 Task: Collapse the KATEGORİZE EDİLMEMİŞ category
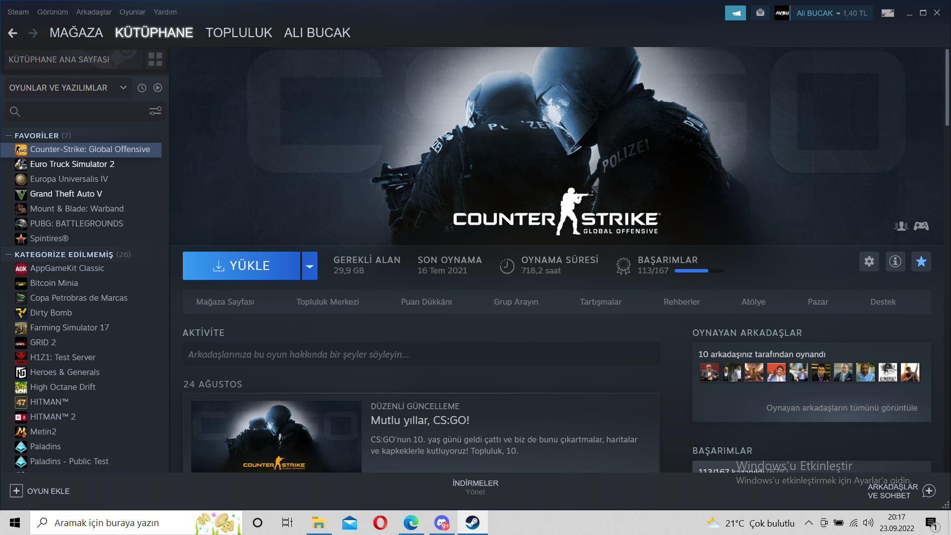pyautogui.click(x=8, y=255)
